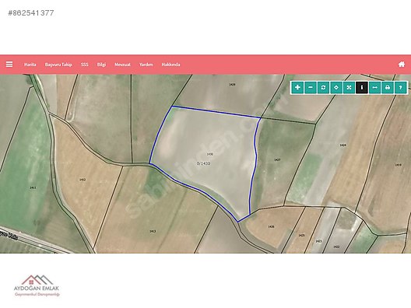This screenshot has height=308, width=411.
Task: Open the Mevzuat link
Action: pos(122,65)
